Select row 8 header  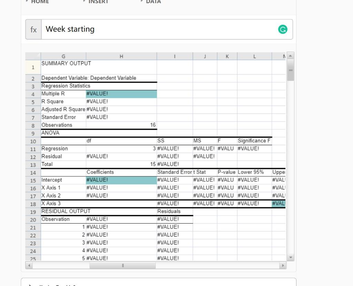pos(33,126)
